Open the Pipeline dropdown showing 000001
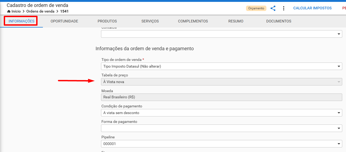 222,144
